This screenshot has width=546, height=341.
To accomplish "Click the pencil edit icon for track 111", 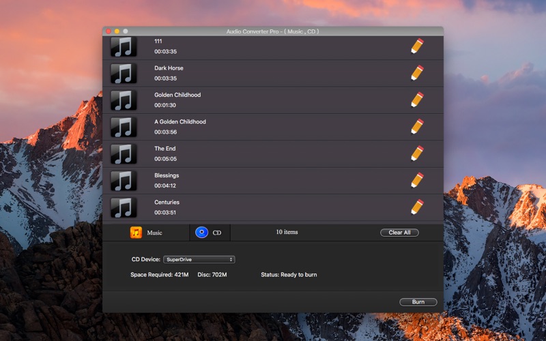I will 417,46.
